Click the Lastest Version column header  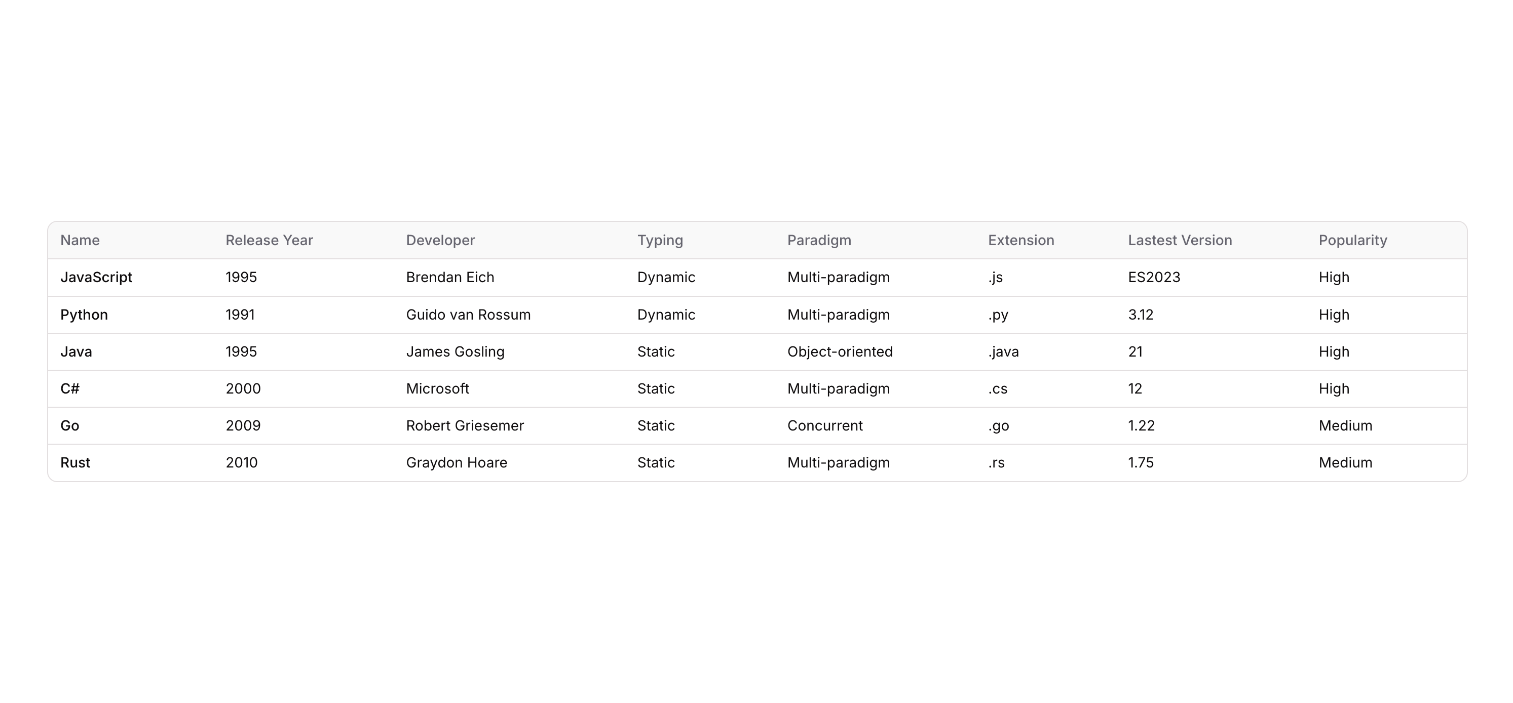pyautogui.click(x=1180, y=240)
